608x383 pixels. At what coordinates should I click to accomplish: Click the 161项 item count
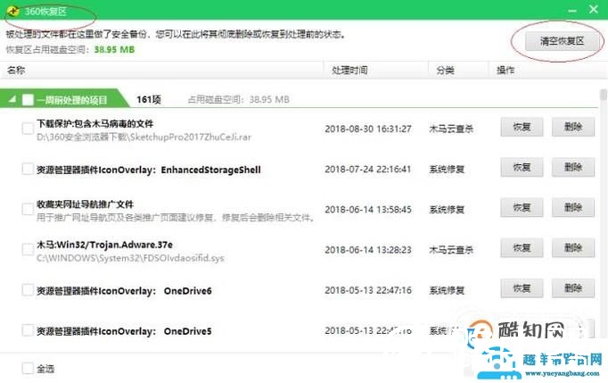(149, 99)
